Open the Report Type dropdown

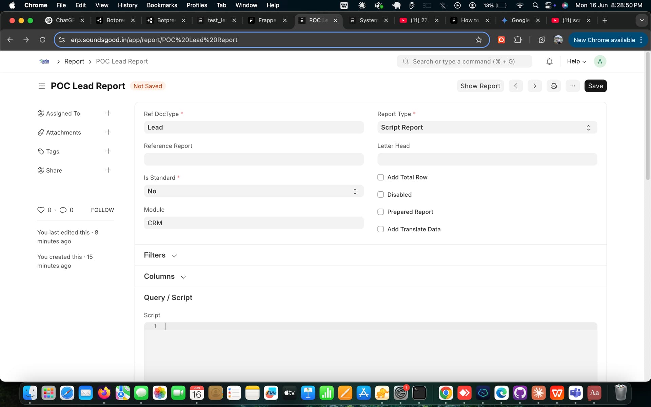(x=487, y=128)
